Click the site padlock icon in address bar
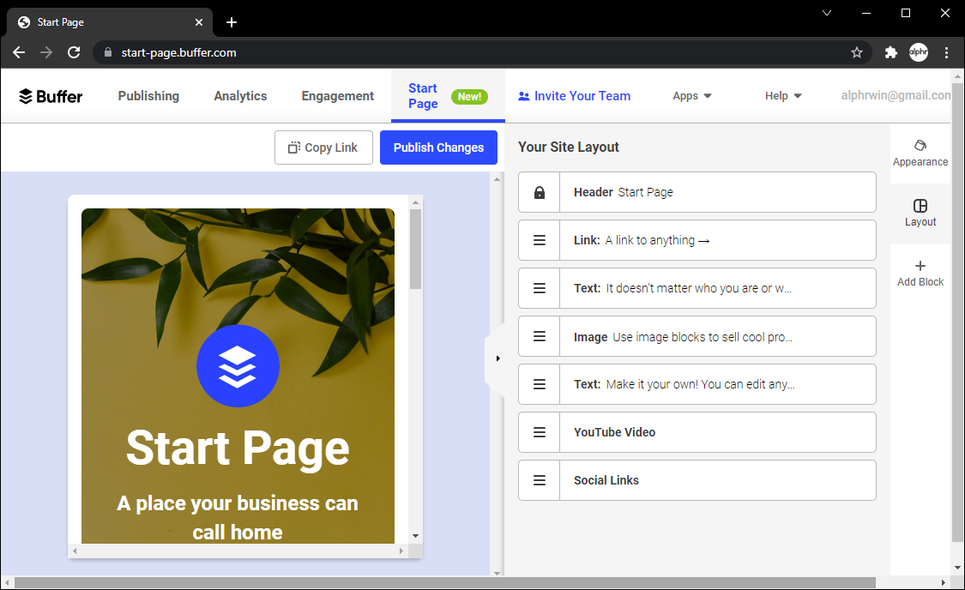 [x=108, y=52]
